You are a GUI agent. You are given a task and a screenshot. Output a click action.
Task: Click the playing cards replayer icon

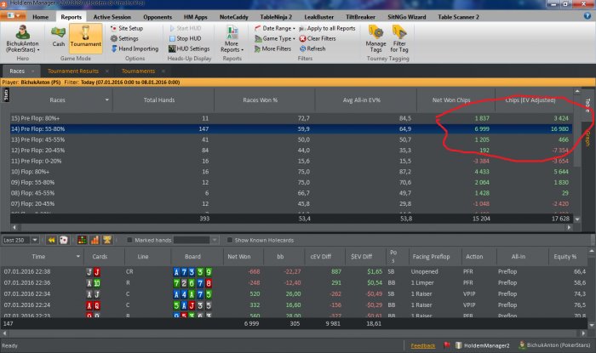64,240
